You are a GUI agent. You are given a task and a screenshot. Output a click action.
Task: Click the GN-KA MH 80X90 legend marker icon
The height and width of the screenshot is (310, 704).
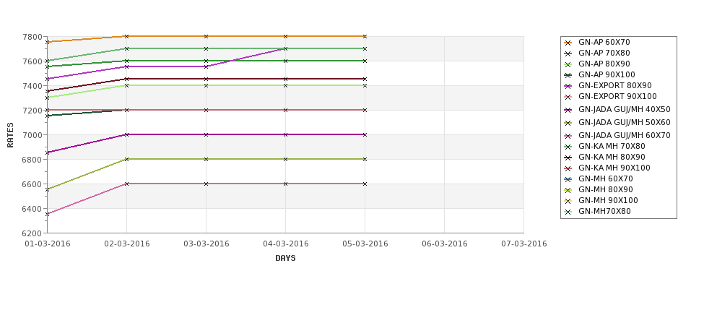point(568,158)
